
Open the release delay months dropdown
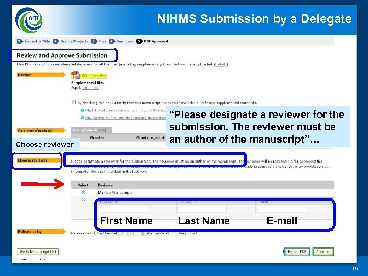131,233
